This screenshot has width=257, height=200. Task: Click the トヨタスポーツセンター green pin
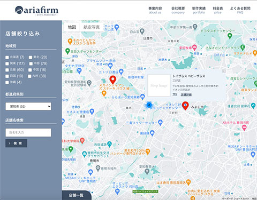(x=230, y=36)
